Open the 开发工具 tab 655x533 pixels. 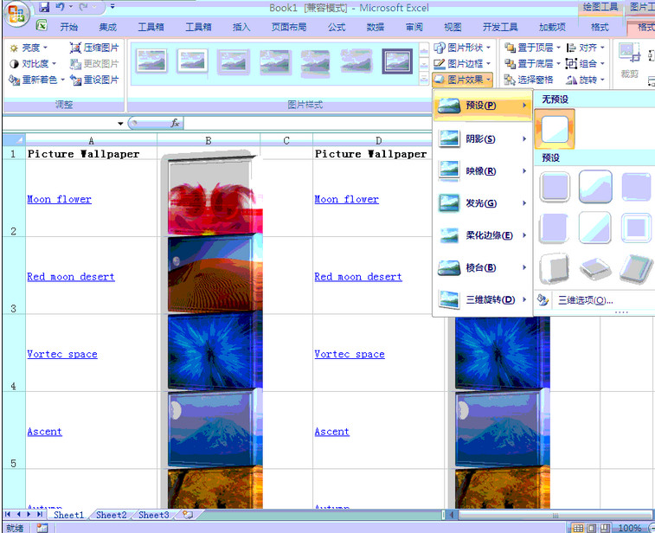tap(500, 27)
